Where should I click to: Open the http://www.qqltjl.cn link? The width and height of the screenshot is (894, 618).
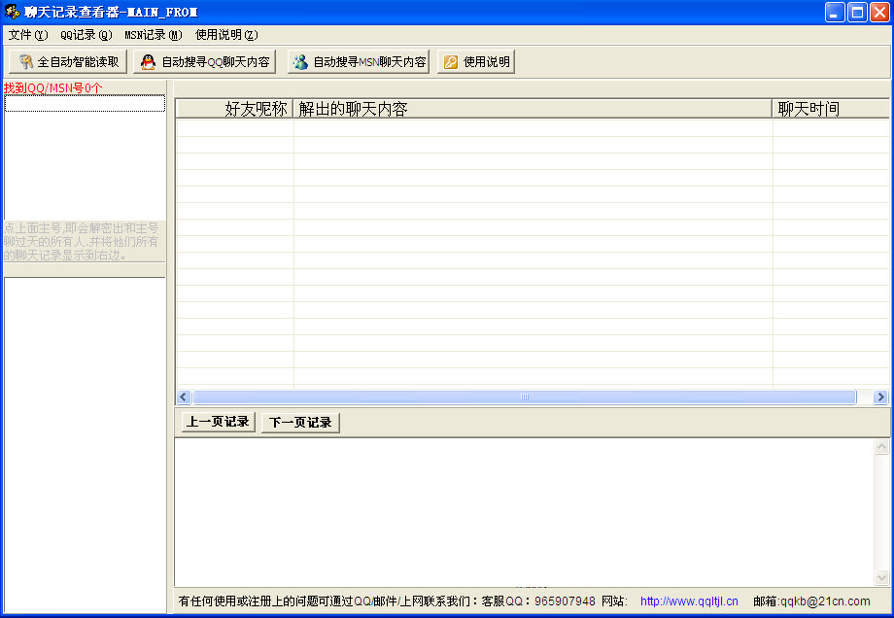coord(689,601)
